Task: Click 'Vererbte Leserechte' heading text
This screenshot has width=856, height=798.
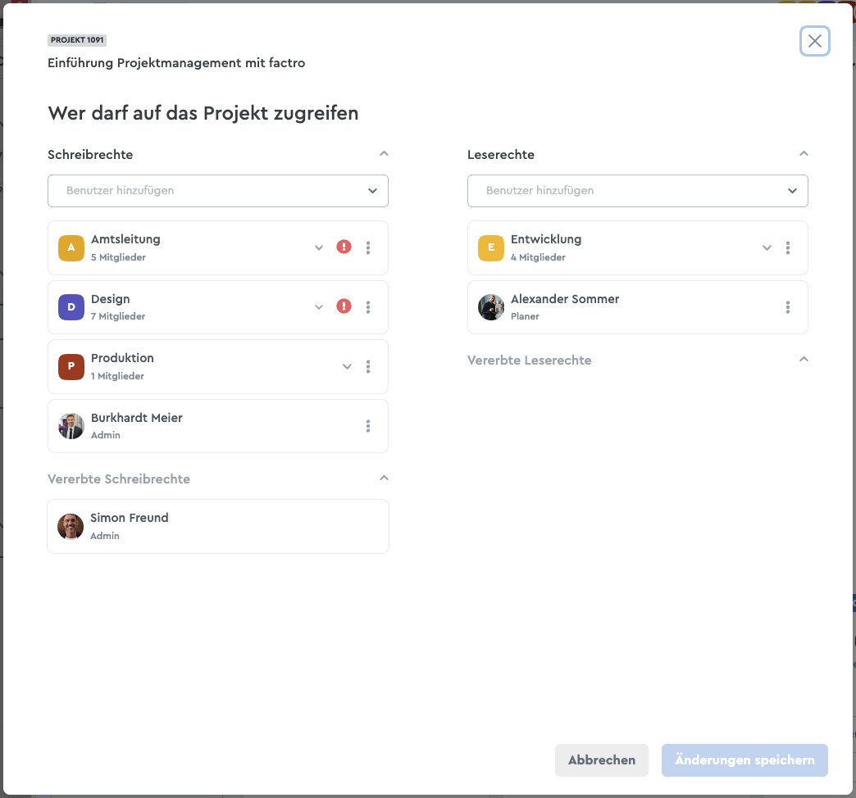Action: tap(530, 360)
